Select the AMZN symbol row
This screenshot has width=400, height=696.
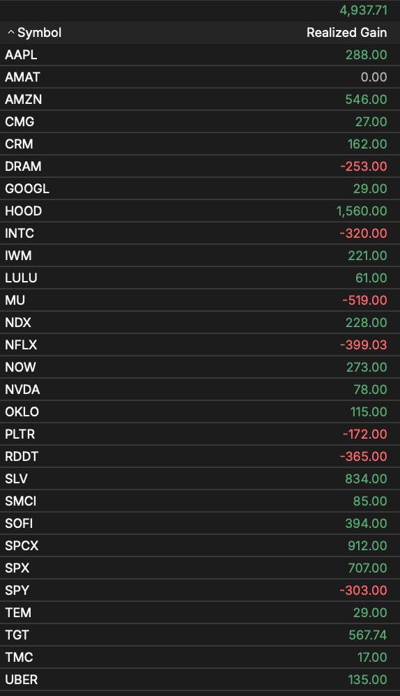(x=200, y=100)
